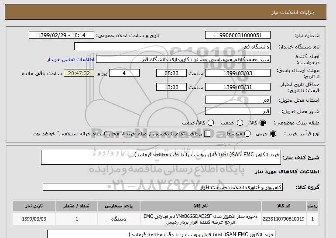This screenshot has height=238, width=336.
Task: Click the نام کالا column header
Action: coord(201,206)
